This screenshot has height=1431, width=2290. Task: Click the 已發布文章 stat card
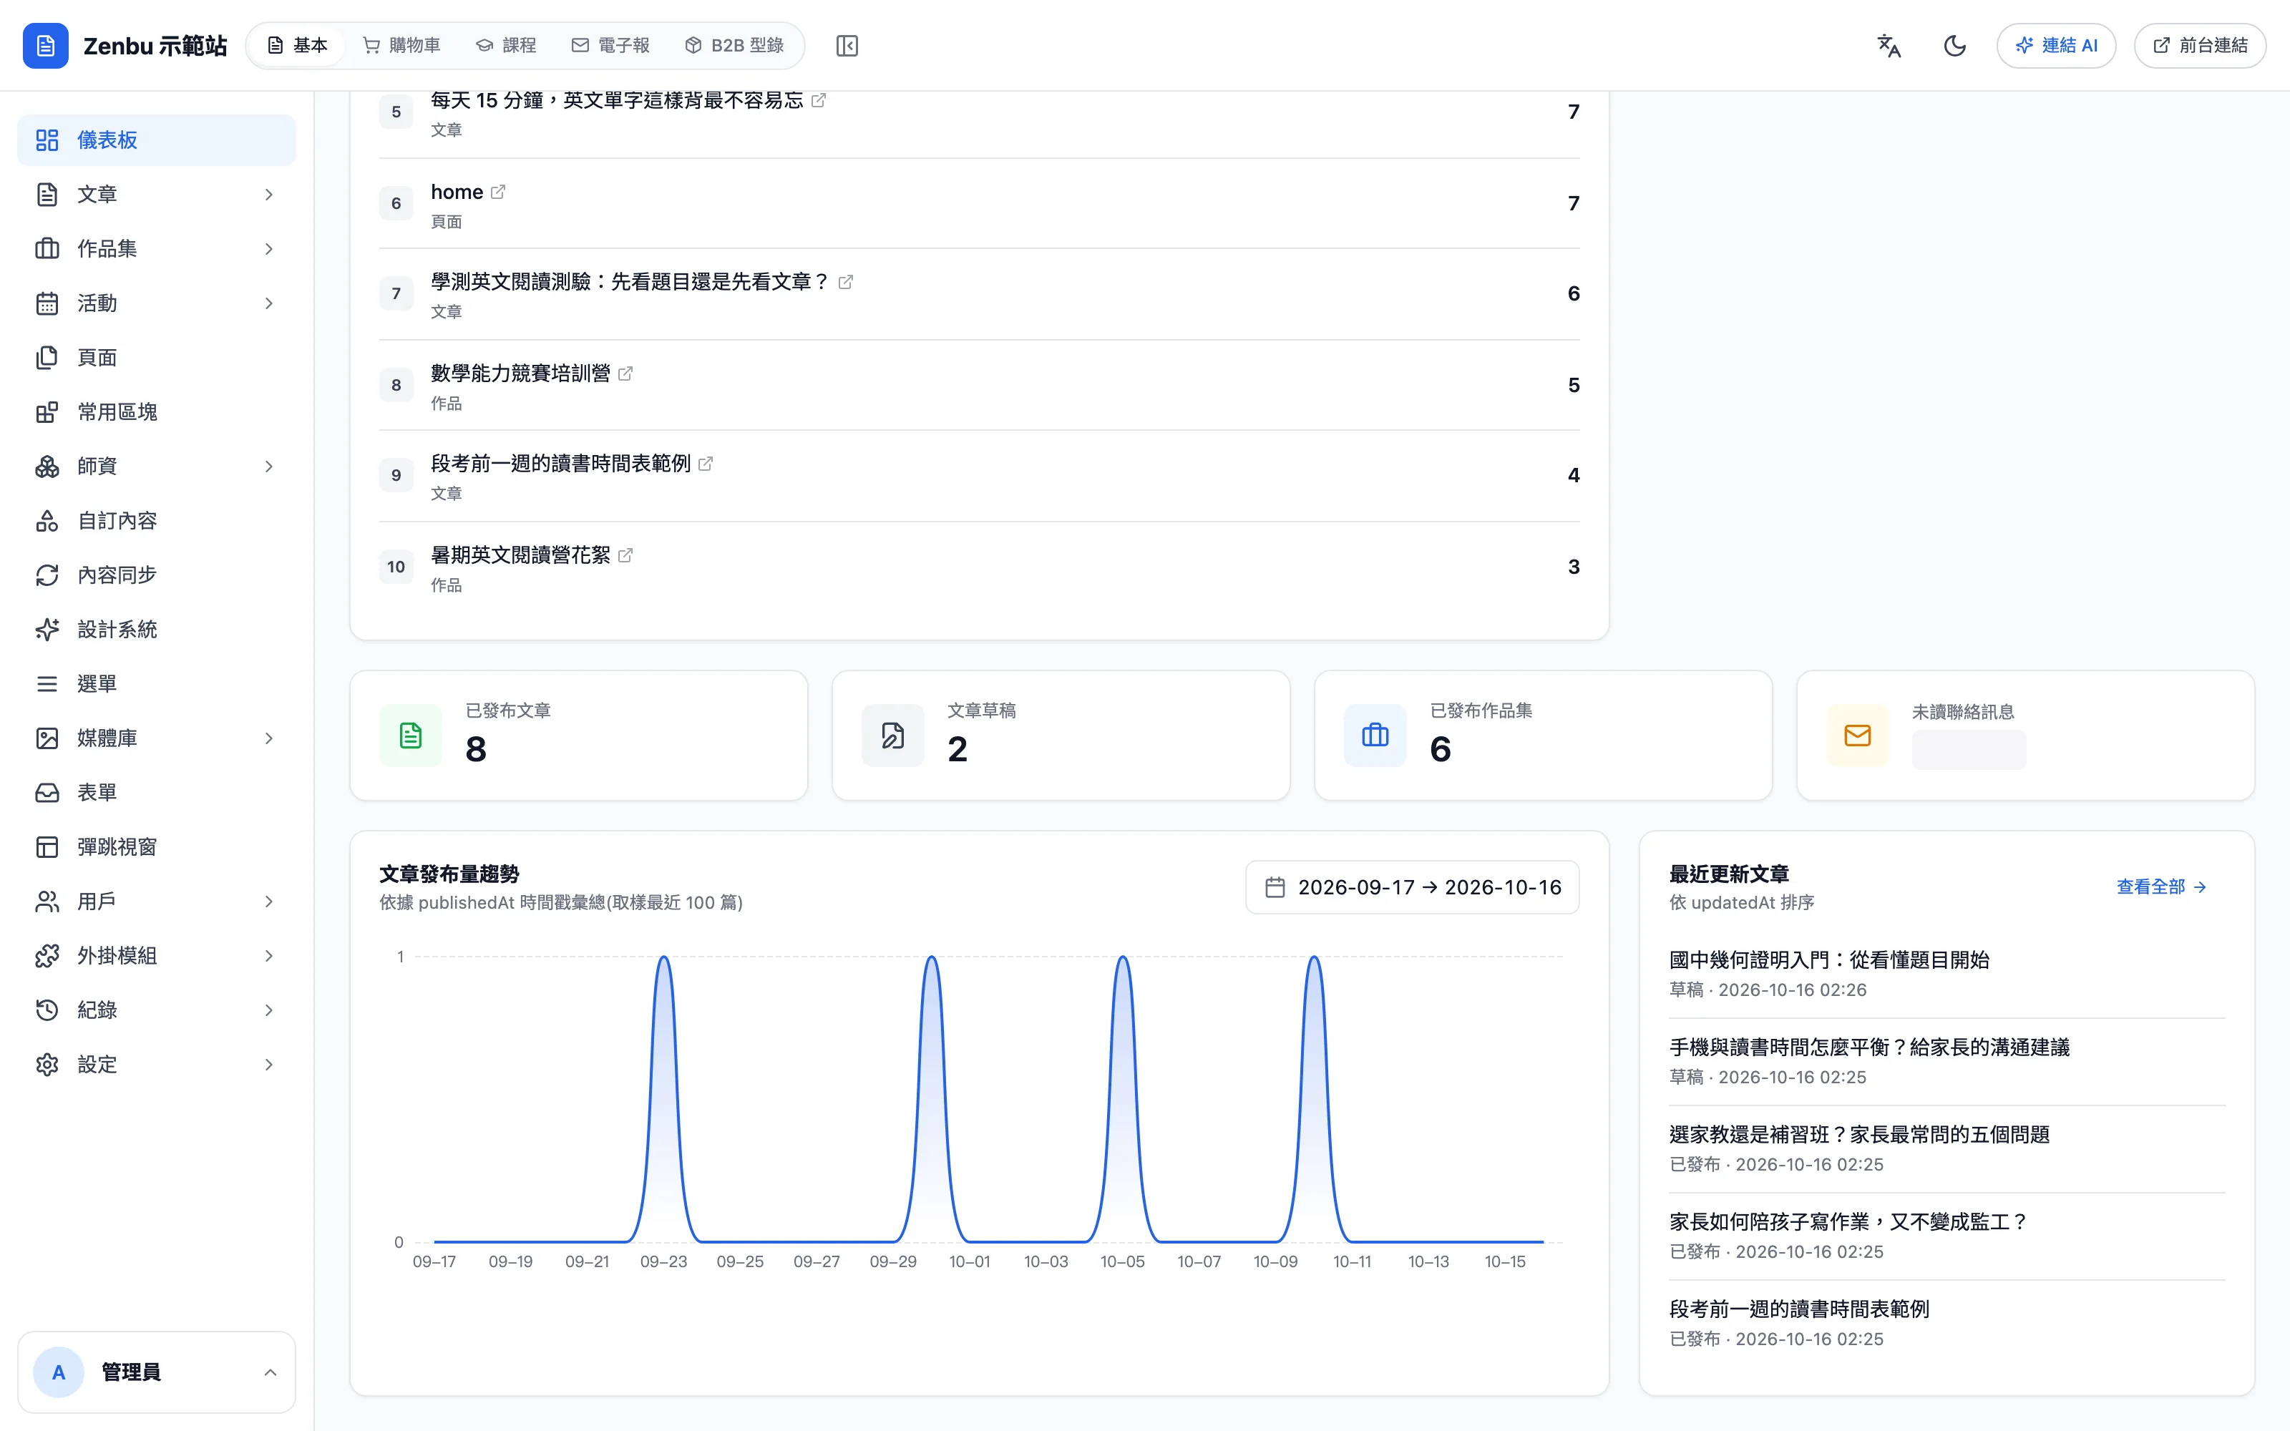click(578, 736)
